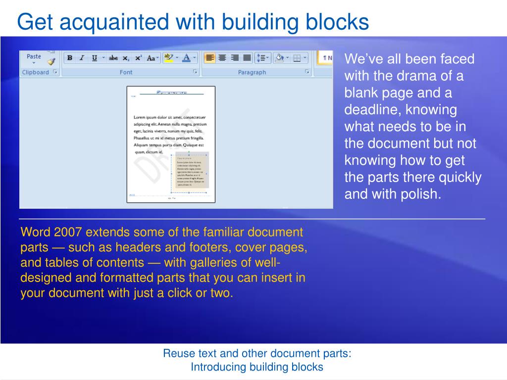The image size is (507, 380).
Task: Apply paragraph shading
Action: [279, 58]
